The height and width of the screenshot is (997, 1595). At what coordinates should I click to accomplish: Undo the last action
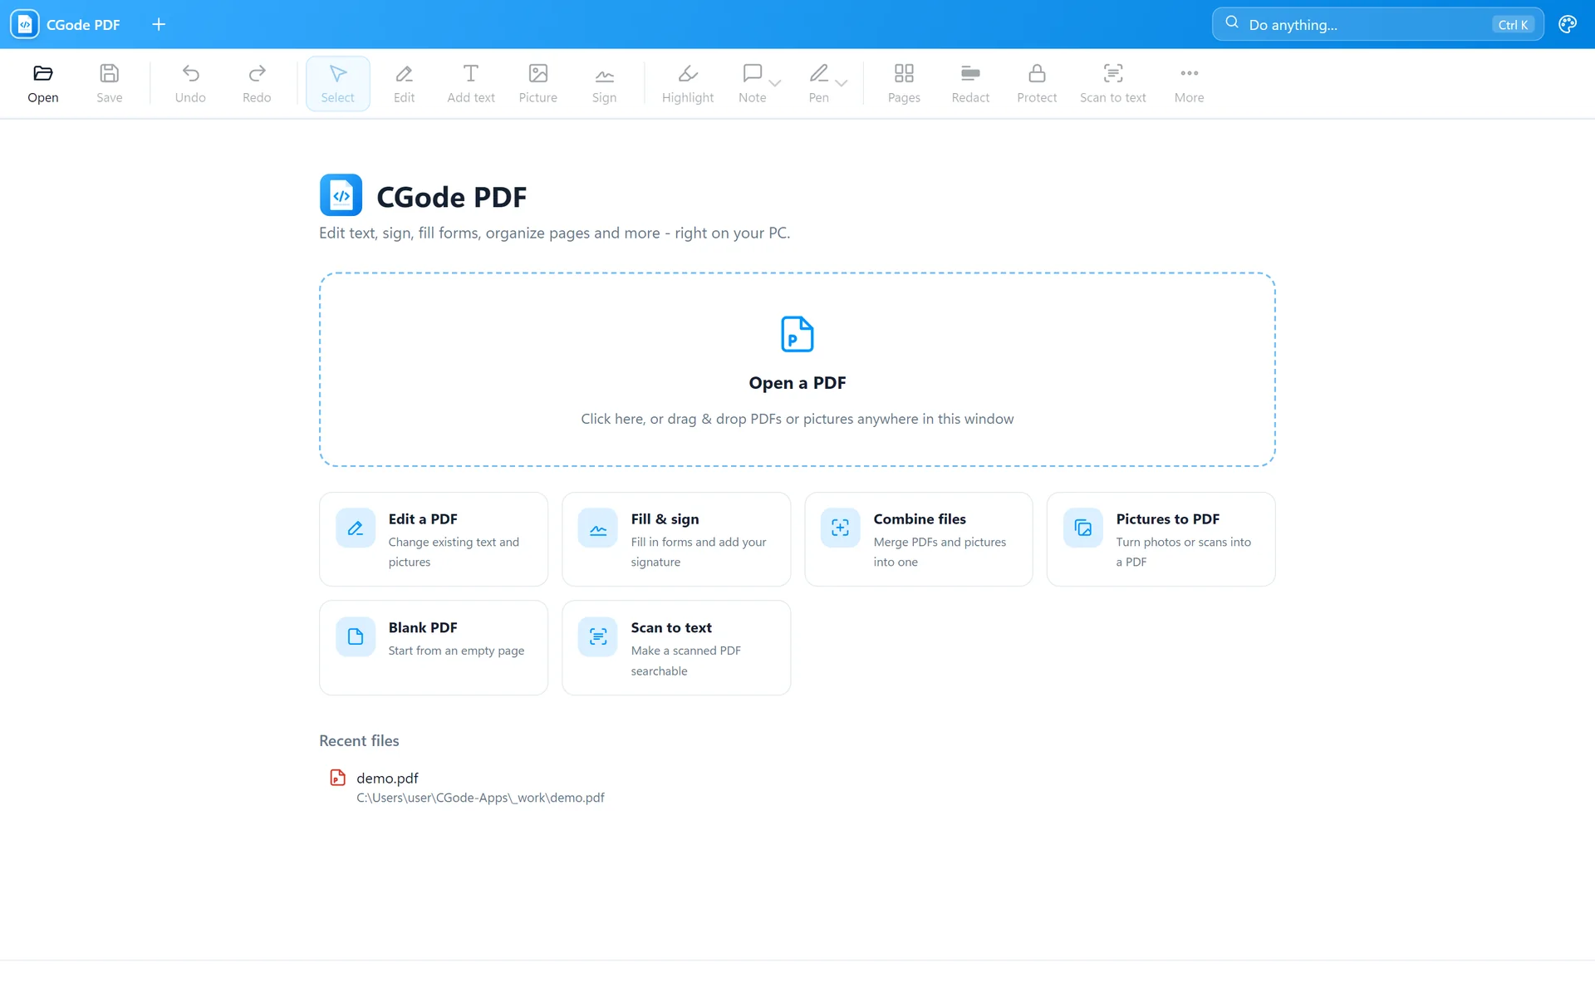click(x=190, y=83)
